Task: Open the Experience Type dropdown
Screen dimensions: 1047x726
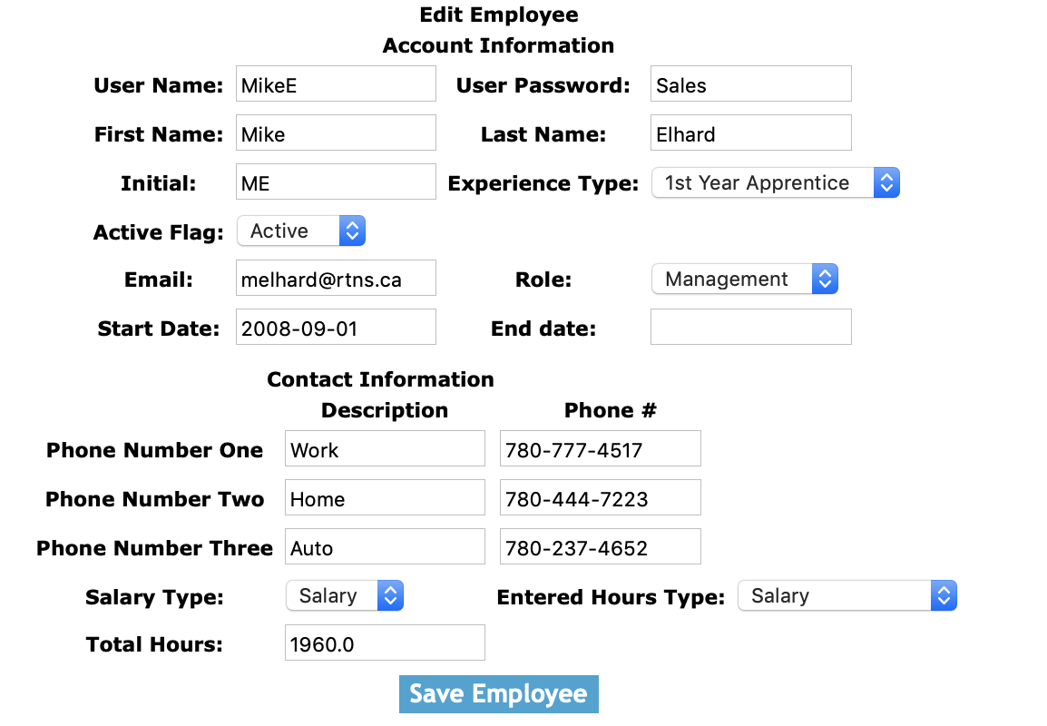Action: click(x=775, y=182)
